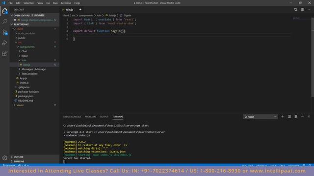Open index.js in the file tree

point(24,83)
